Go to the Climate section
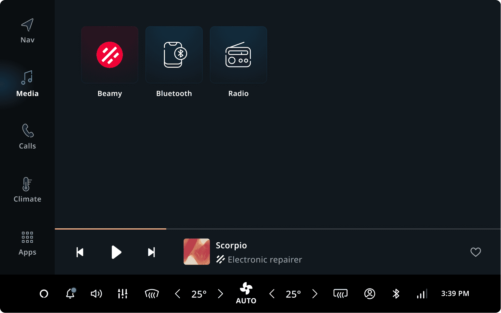Image resolution: width=501 pixels, height=313 pixels. pyautogui.click(x=27, y=190)
